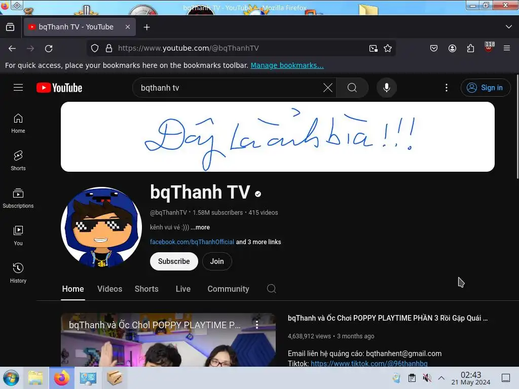This screenshot has width=519, height=389.
Task: Click the bqThanh TV channel avatar
Action: pyautogui.click(x=101, y=227)
